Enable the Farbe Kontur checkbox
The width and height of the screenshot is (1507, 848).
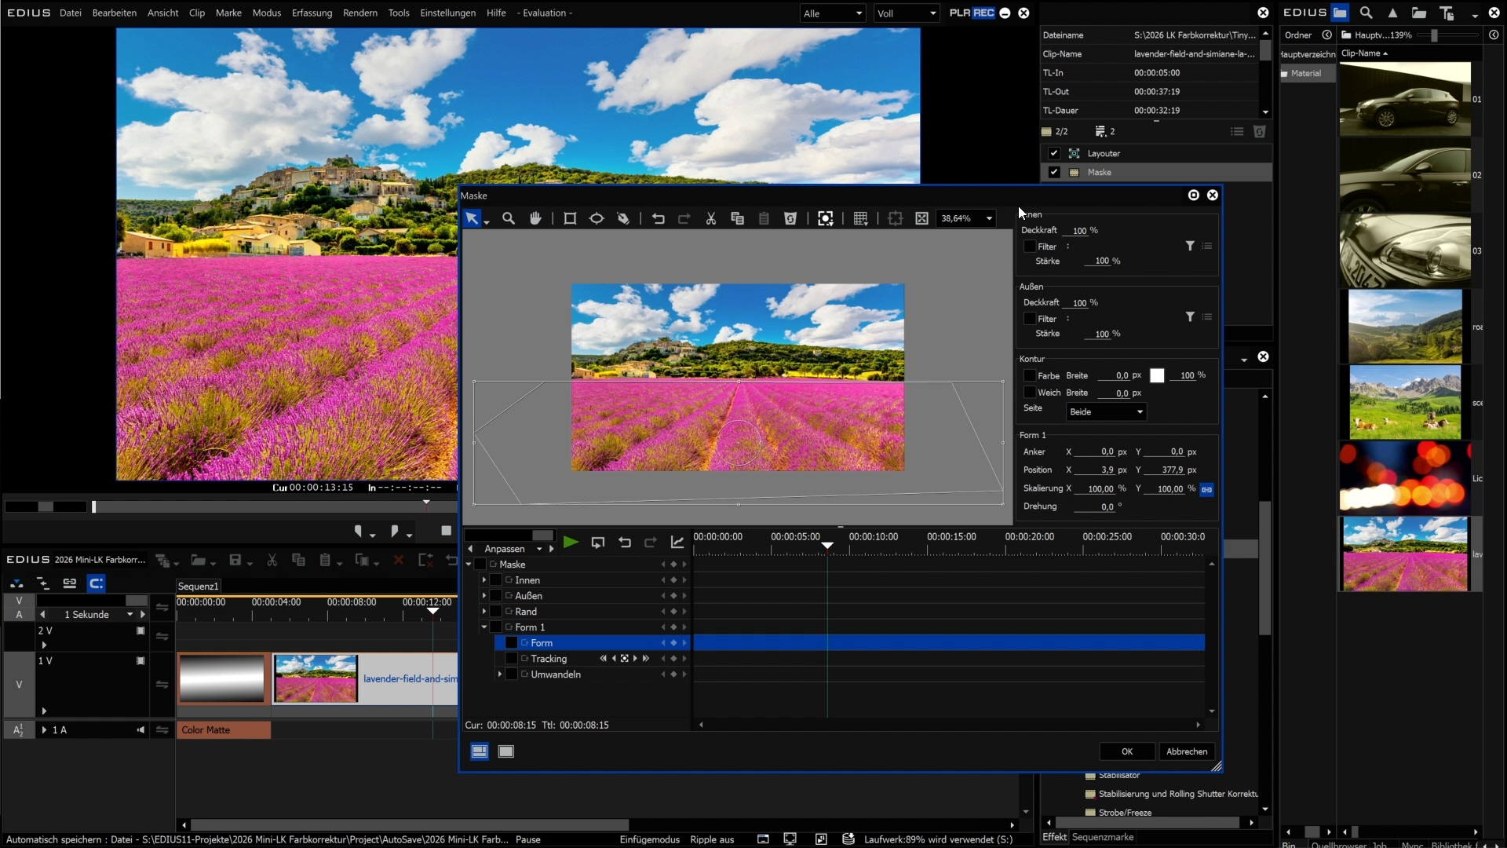1030,376
